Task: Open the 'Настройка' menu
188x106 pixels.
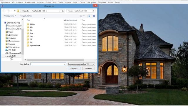Action: 92,2
